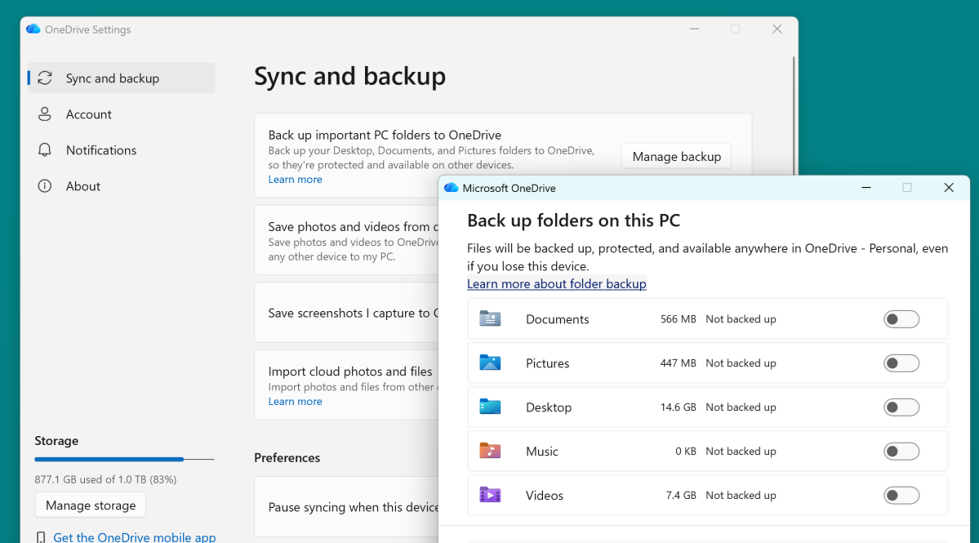Image resolution: width=979 pixels, height=543 pixels.
Task: Click the 'Pause syncing when this device' setting card
Action: coord(346,507)
